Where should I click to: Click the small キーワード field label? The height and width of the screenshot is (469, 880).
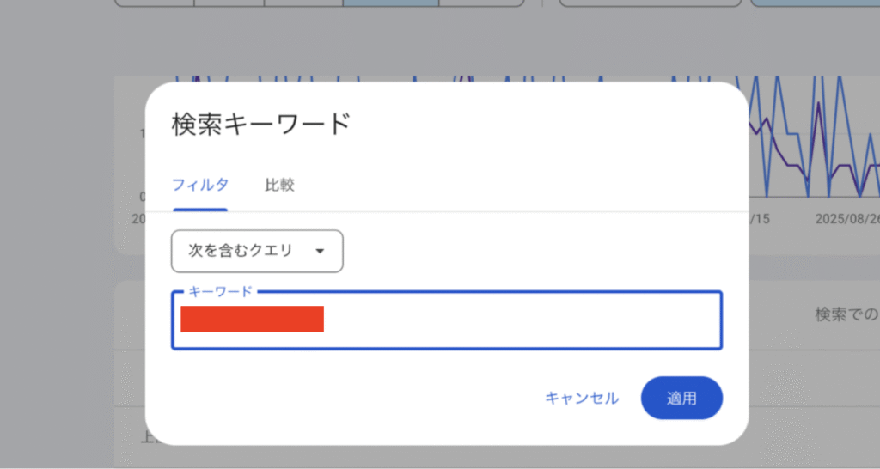coord(220,292)
